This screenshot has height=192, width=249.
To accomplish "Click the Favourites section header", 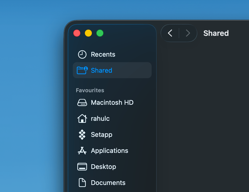I will coord(90,90).
